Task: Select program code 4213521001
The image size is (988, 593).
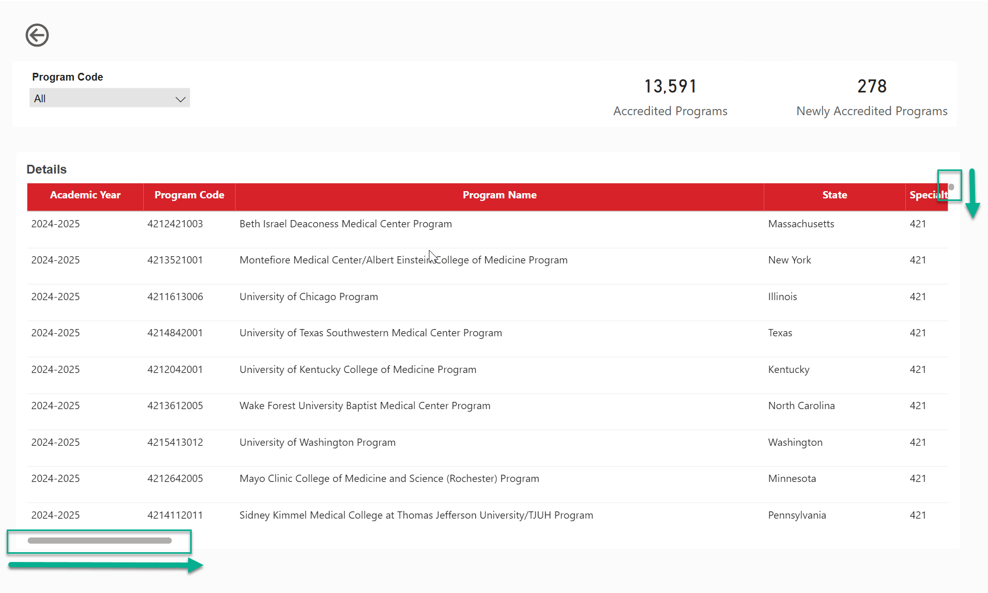Action: tap(175, 260)
